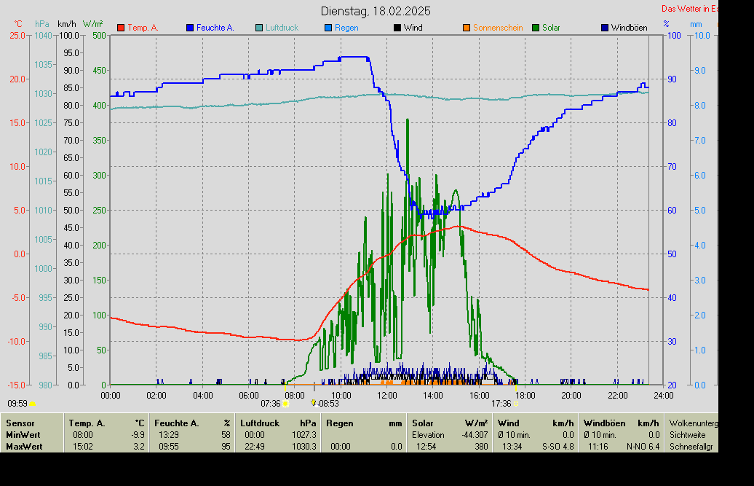Click the MaxWert row label
Image resolution: width=754 pixels, height=486 pixels.
pyautogui.click(x=23, y=446)
